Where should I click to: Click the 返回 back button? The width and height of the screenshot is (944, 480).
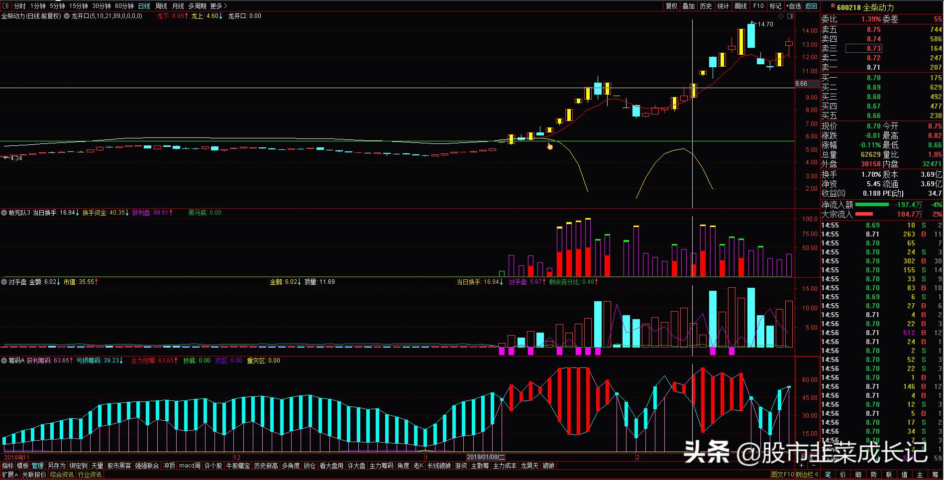(811, 6)
